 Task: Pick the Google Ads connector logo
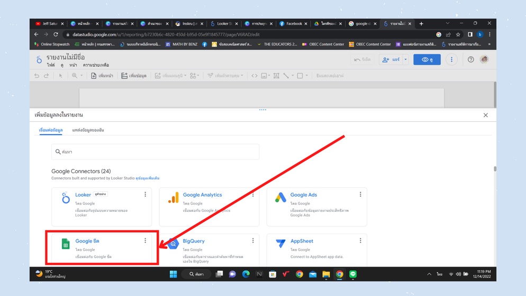280,198
